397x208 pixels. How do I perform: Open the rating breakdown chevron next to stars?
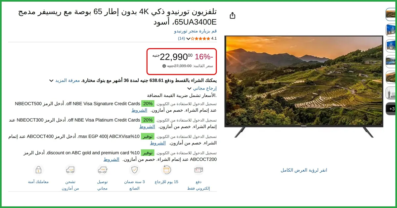coord(188,39)
